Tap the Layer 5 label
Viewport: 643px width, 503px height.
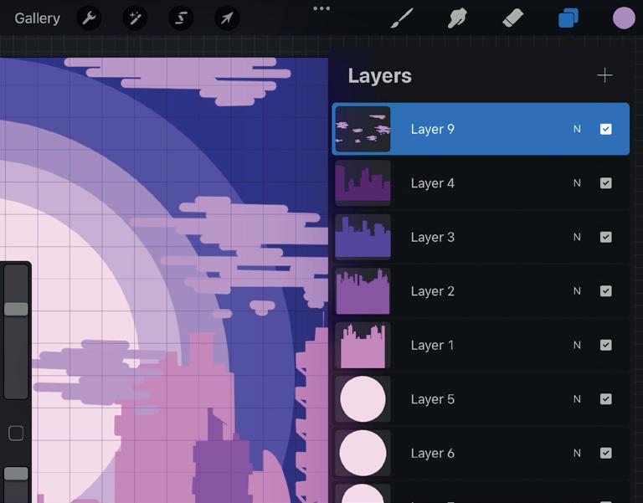click(433, 399)
